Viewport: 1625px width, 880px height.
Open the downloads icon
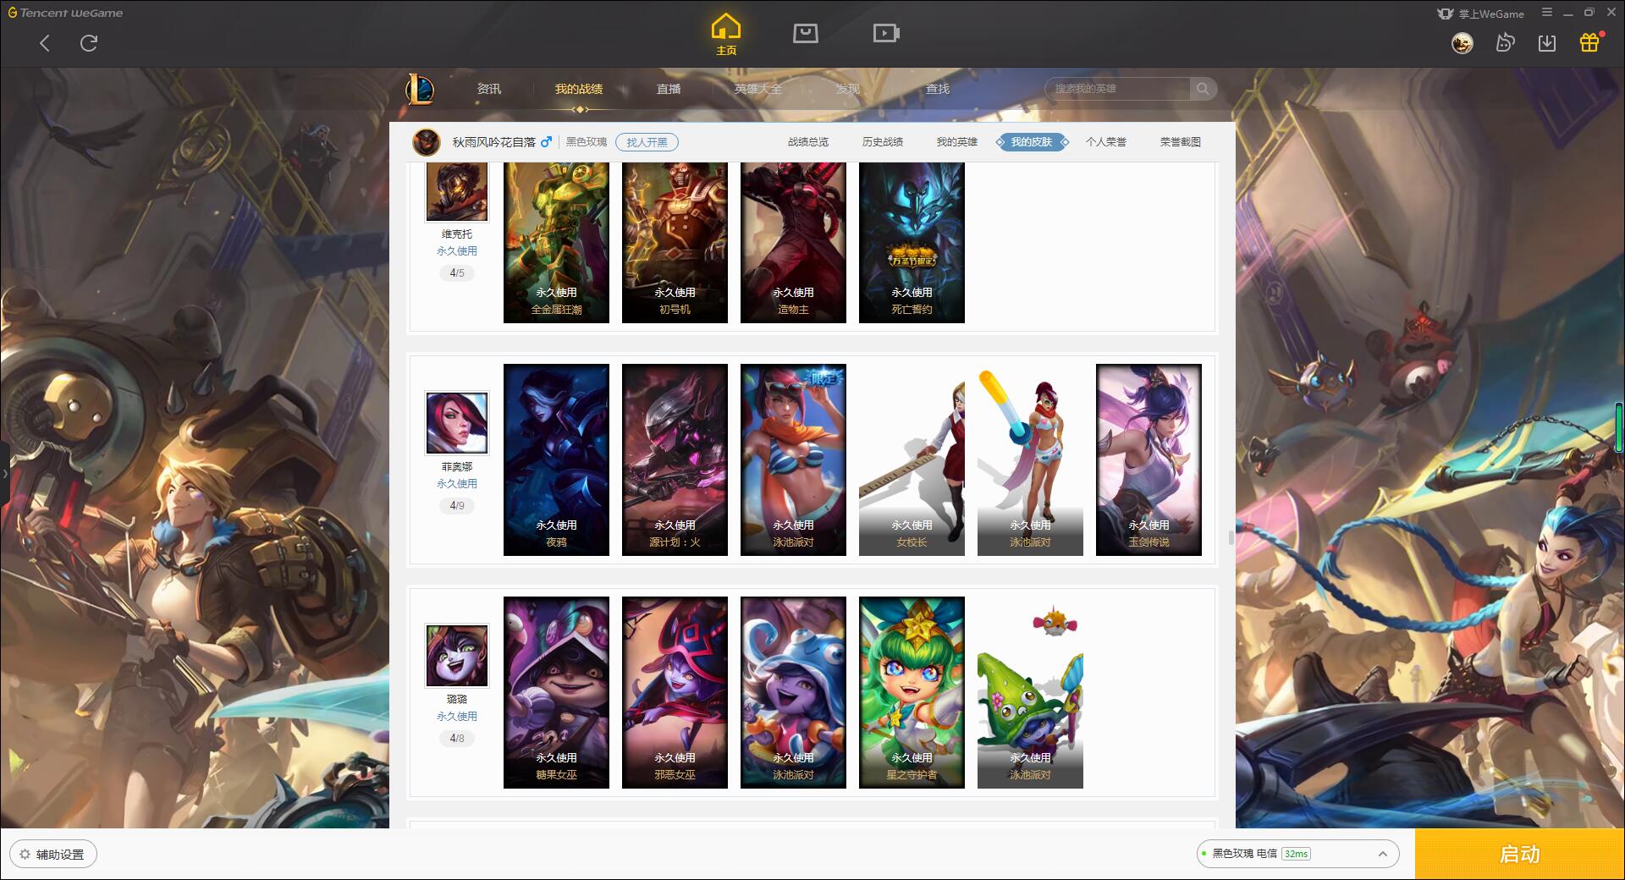[x=1547, y=43]
